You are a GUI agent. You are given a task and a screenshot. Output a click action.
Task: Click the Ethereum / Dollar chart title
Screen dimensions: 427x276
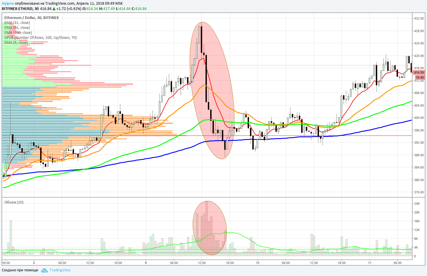coord(32,18)
